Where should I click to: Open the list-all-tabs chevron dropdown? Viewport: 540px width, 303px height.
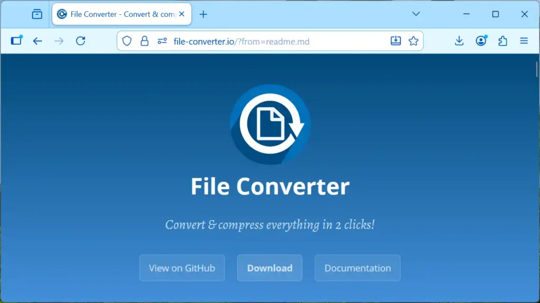click(416, 14)
